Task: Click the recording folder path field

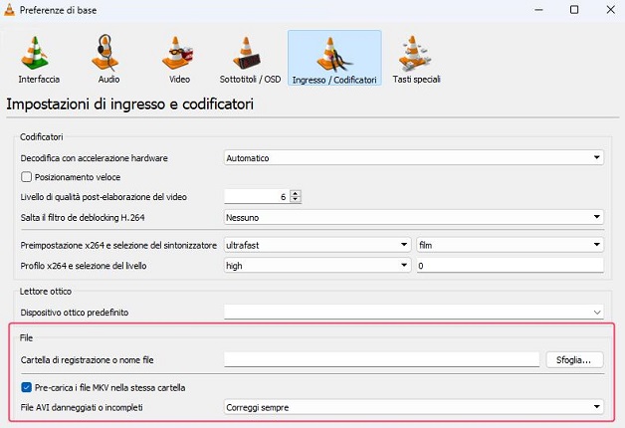Action: coord(381,360)
